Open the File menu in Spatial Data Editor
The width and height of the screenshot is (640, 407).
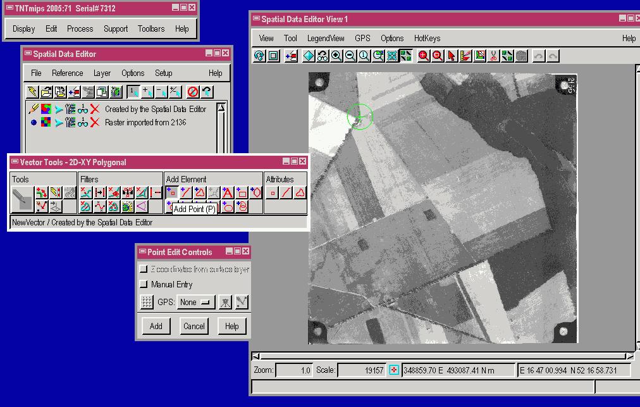pos(36,73)
